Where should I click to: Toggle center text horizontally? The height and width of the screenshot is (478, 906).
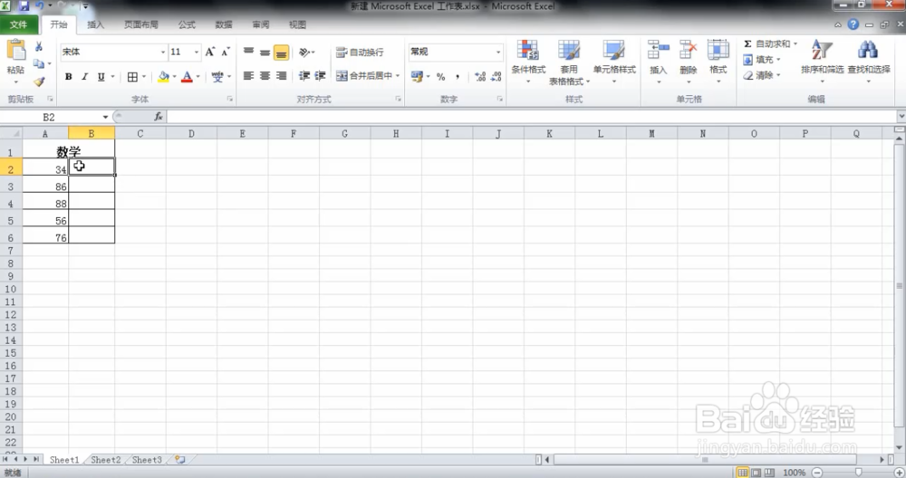click(265, 76)
